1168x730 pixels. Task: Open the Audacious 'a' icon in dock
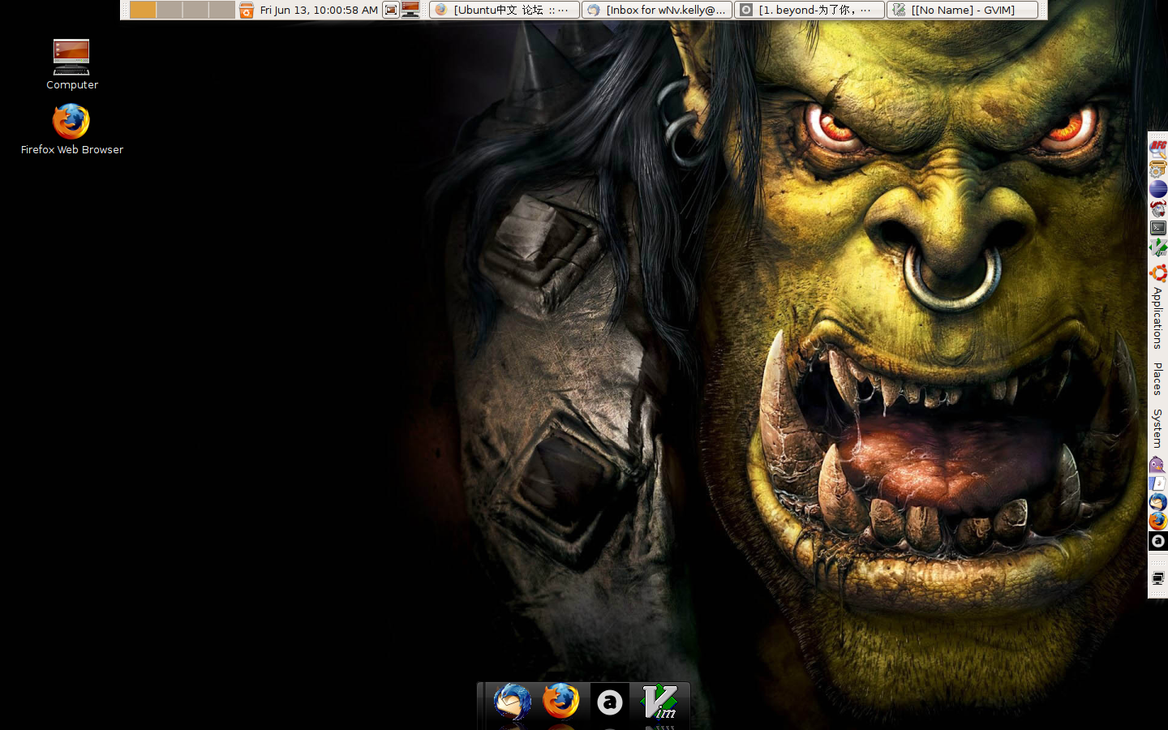tap(609, 702)
